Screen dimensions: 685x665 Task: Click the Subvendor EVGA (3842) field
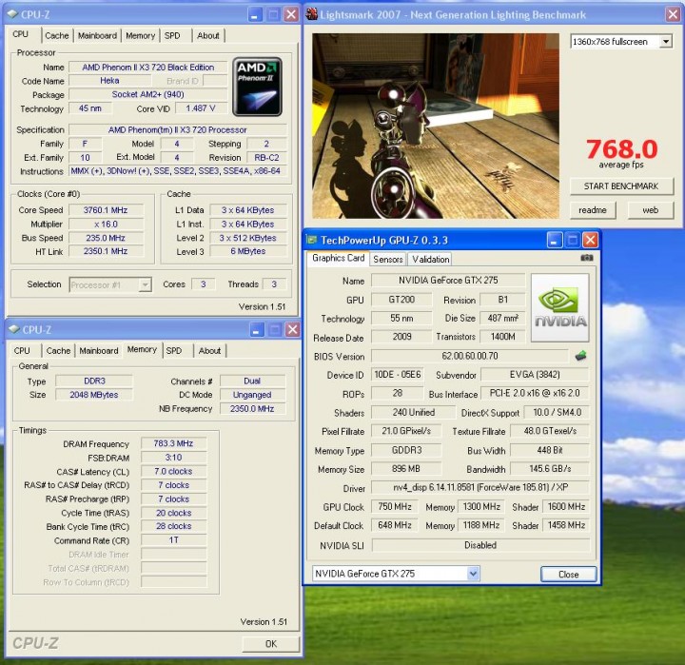point(535,375)
